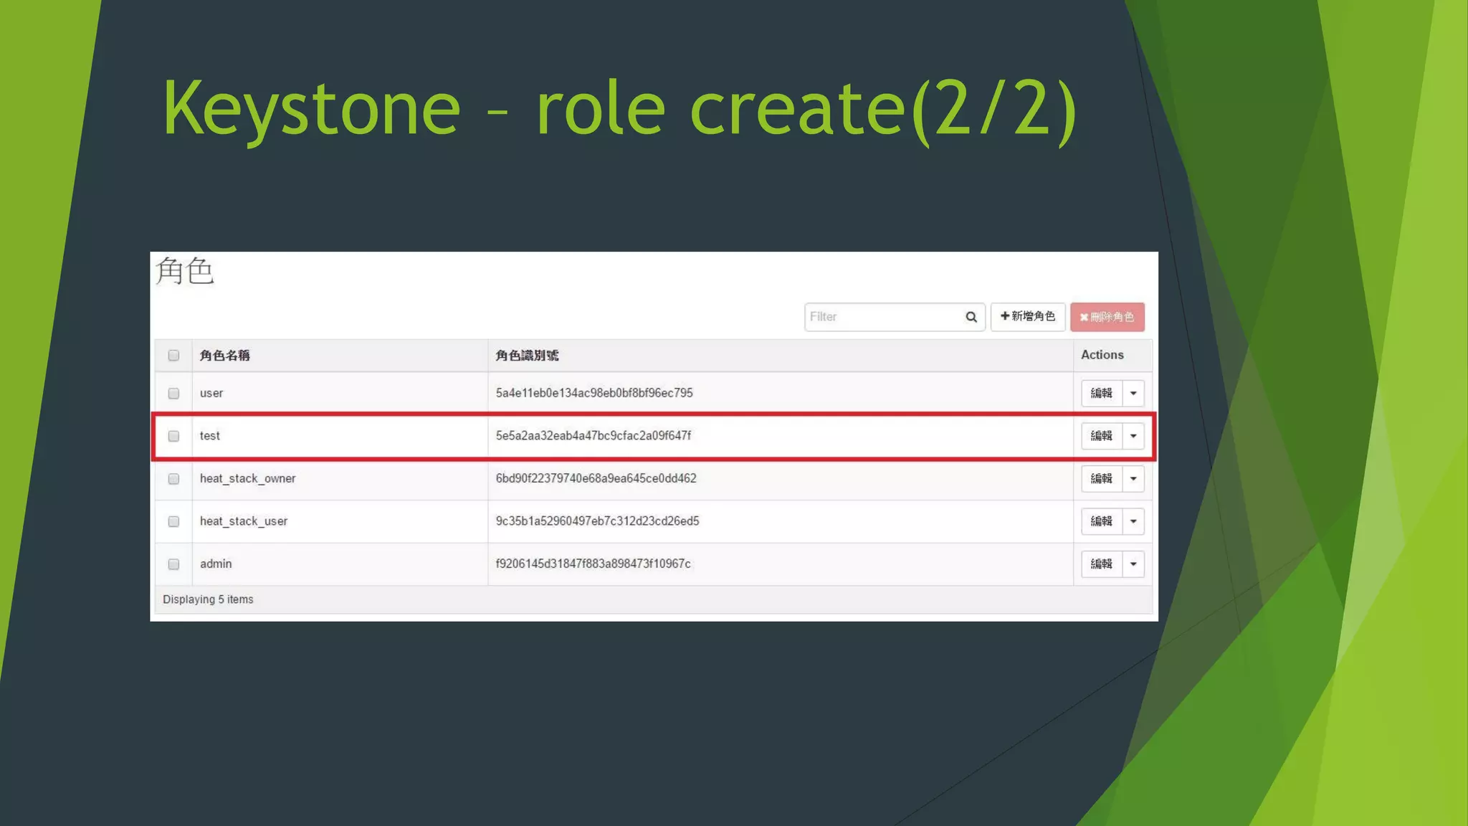The image size is (1468, 826).
Task: Click 編輯 in the heat_stack_user row
Action: click(1102, 521)
